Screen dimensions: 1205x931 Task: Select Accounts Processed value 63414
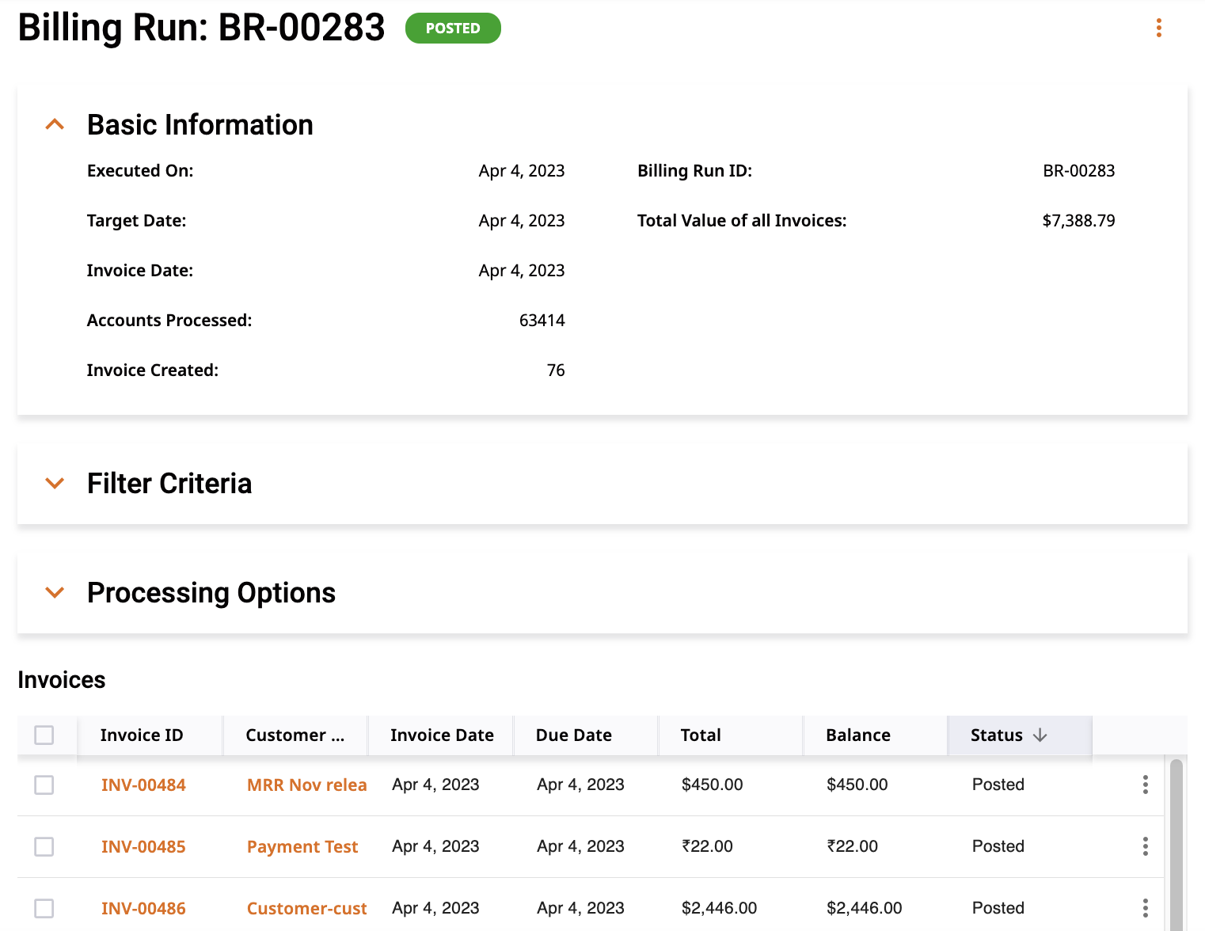542,321
